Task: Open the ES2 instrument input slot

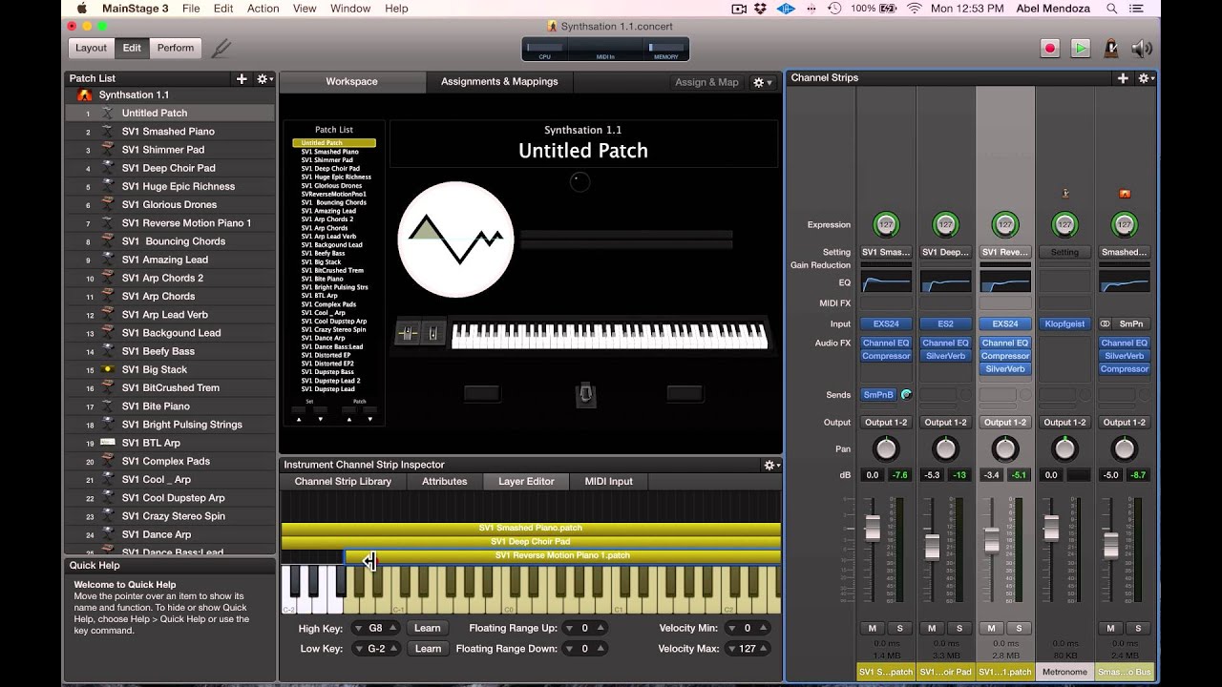Action: tap(945, 324)
